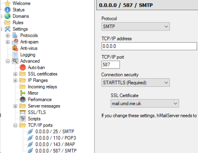Select the Advanced tree item
198x153 pixels.
[x=30, y=61]
